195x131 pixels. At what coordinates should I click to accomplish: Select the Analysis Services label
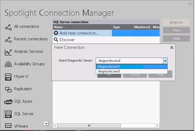point(28,51)
